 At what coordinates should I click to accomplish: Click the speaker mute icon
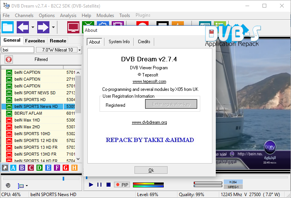(8, 185)
